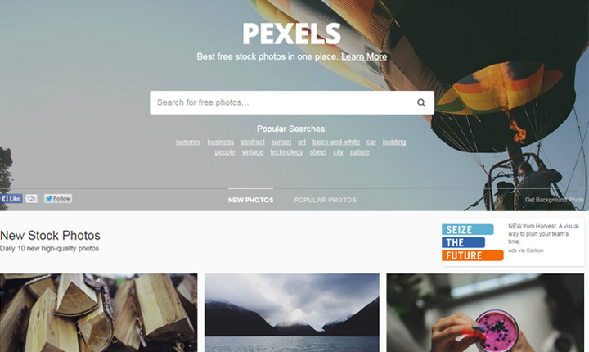This screenshot has width=589, height=352.
Task: Click the Twitter Follow button
Action: click(x=58, y=199)
